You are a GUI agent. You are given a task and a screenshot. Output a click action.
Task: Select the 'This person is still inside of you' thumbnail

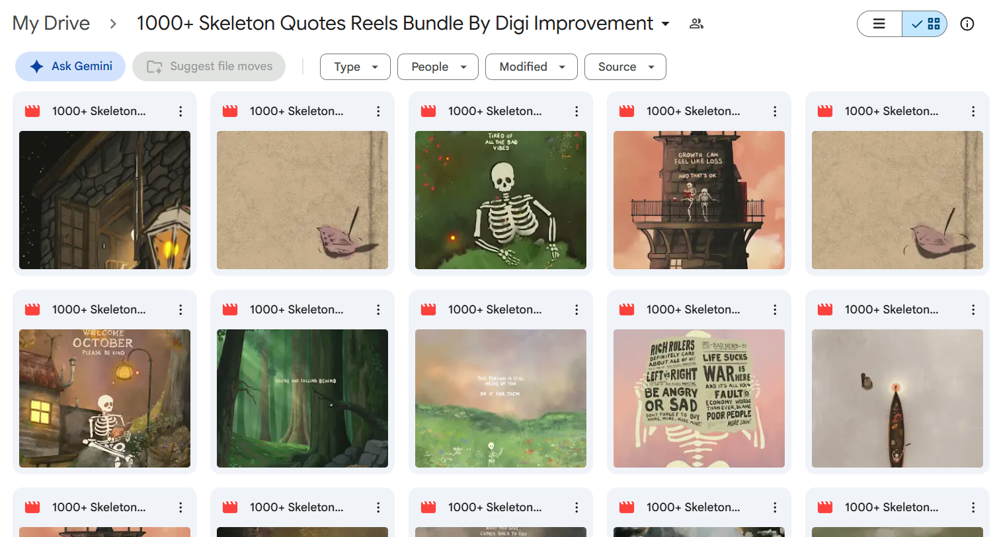tap(500, 398)
